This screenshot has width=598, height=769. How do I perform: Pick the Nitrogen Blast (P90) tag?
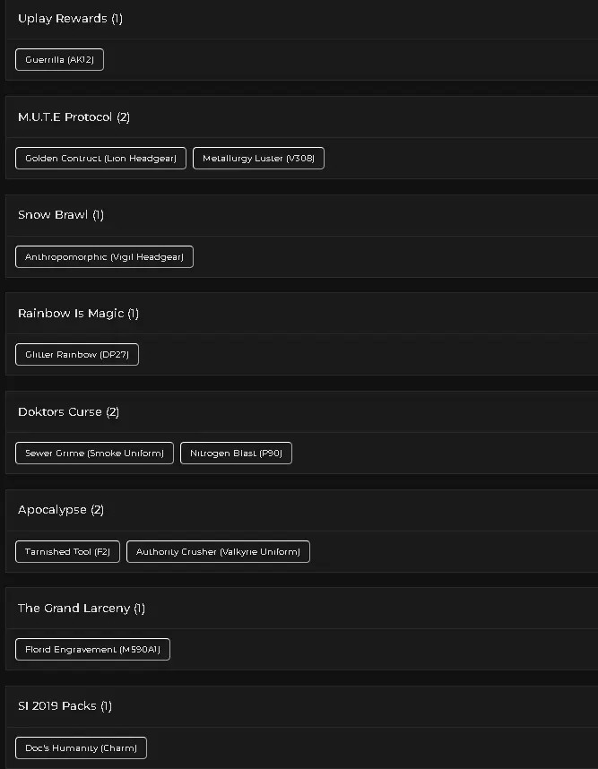coord(236,454)
